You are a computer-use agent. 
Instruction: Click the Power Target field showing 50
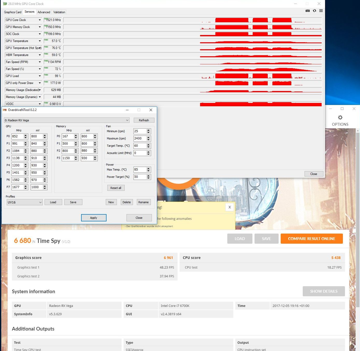point(140,177)
